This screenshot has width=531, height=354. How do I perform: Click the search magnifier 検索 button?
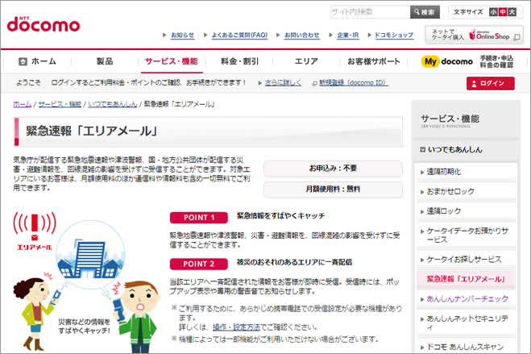tap(425, 12)
